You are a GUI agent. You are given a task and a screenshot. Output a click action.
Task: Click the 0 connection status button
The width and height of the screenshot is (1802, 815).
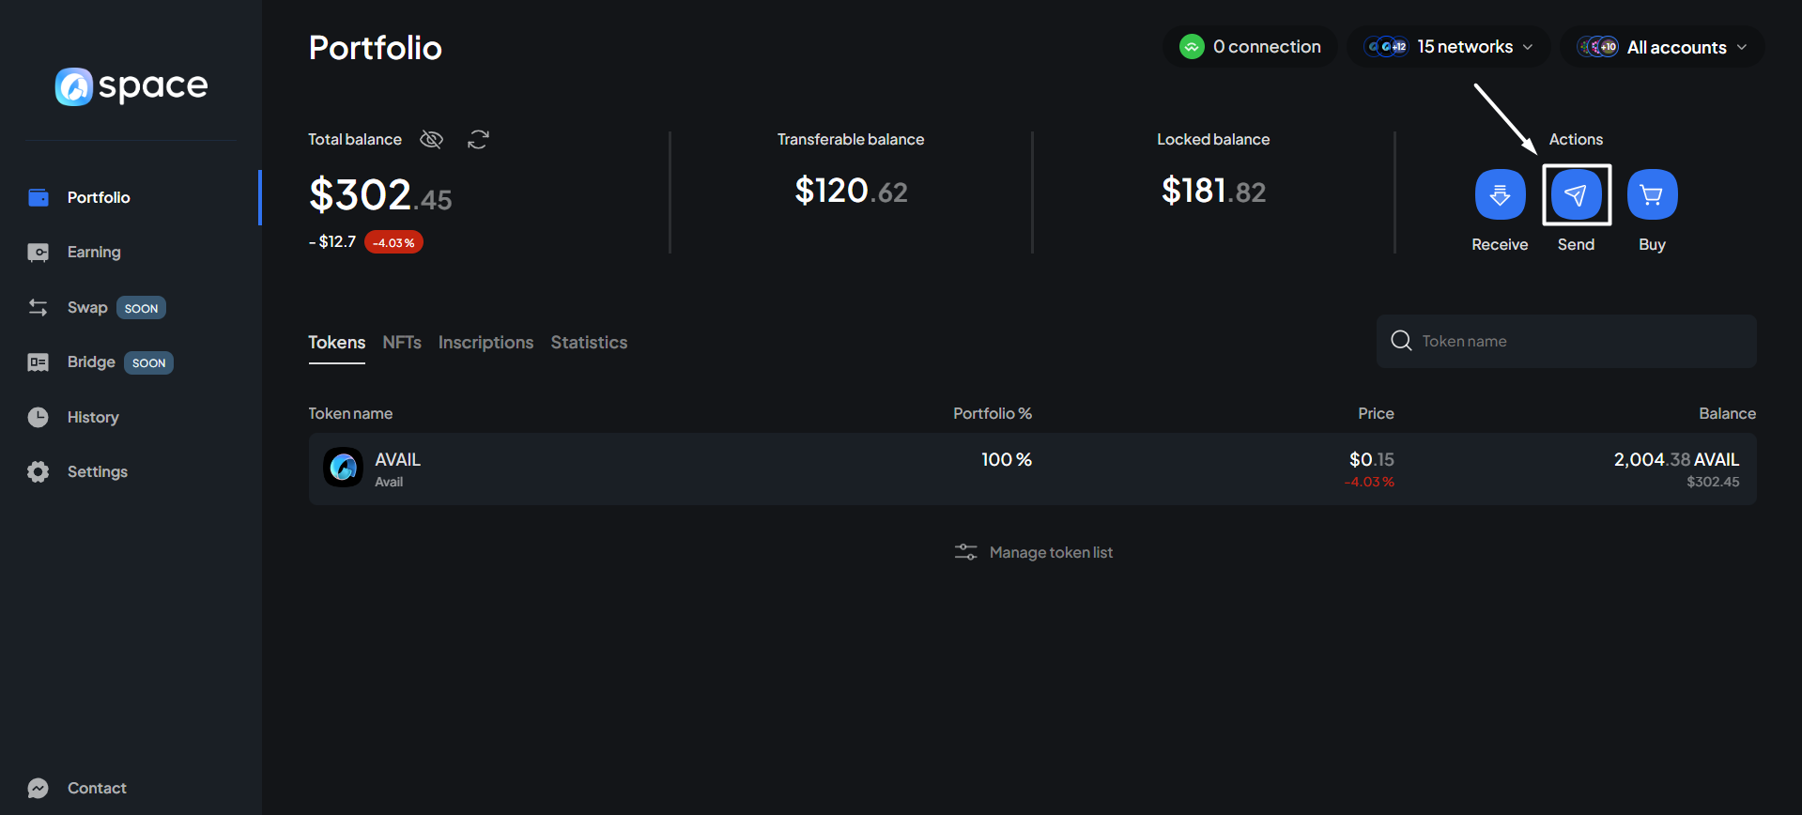(x=1250, y=47)
